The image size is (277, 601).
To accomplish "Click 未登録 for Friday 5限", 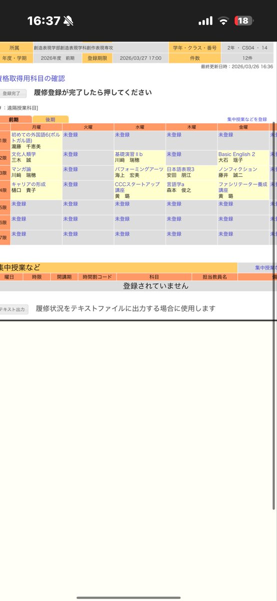I will click(x=226, y=204).
